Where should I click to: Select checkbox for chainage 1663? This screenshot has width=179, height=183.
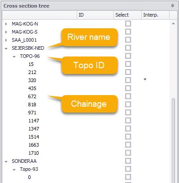tap(128, 145)
